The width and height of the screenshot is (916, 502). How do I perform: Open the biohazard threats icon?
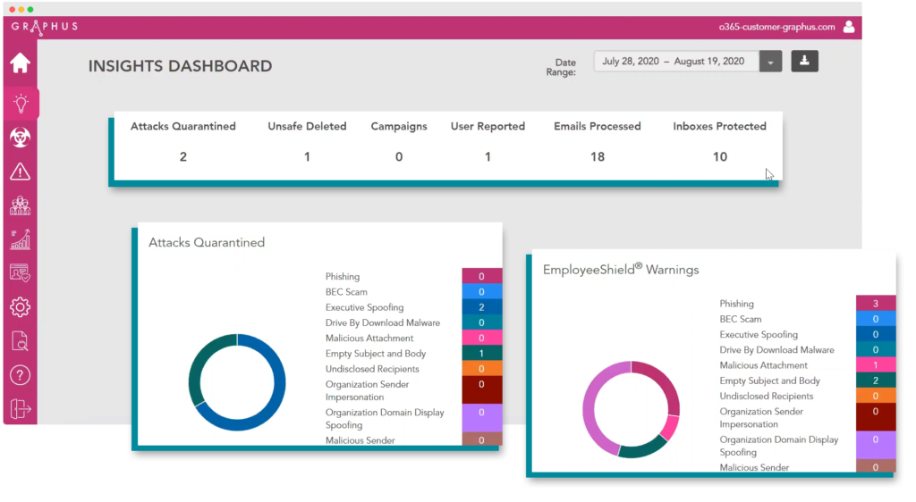pos(20,138)
